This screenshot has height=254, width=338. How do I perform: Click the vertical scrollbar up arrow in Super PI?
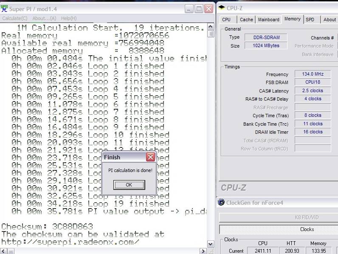[x=211, y=27]
